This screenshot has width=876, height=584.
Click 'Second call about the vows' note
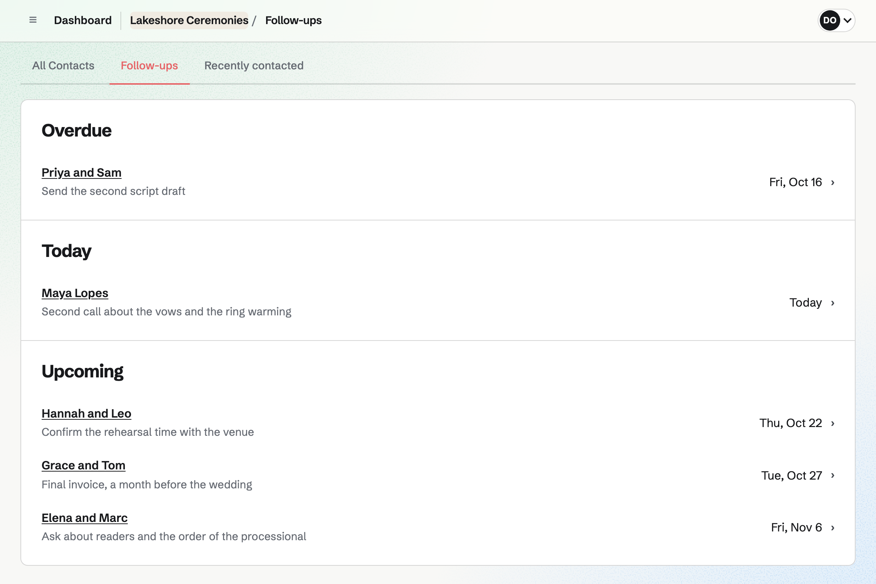(166, 311)
